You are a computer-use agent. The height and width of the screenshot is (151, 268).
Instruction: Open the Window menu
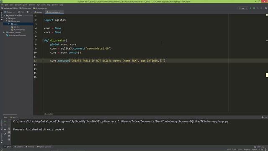pyautogui.click(x=55, y=5)
